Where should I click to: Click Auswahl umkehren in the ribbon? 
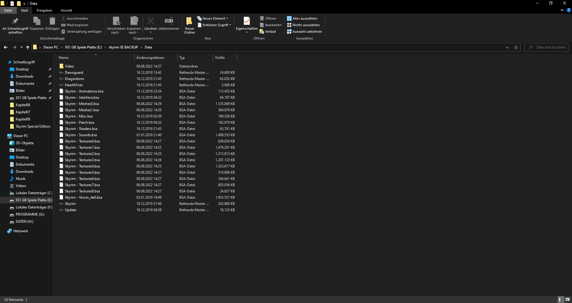pos(304,32)
